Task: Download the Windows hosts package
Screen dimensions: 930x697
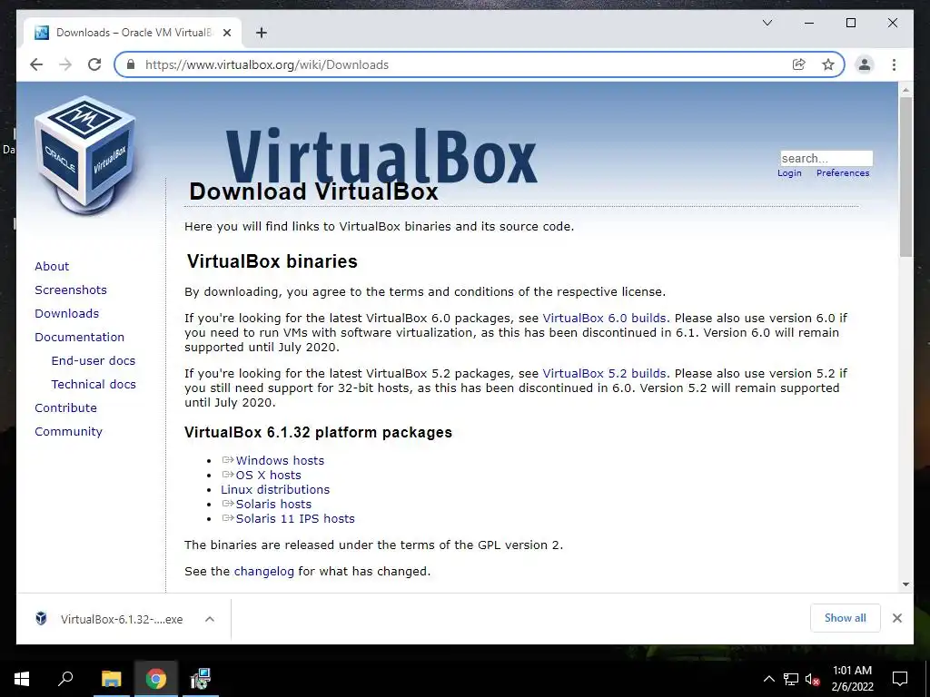Action: point(280,460)
